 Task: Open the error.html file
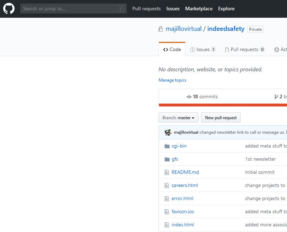(182, 199)
